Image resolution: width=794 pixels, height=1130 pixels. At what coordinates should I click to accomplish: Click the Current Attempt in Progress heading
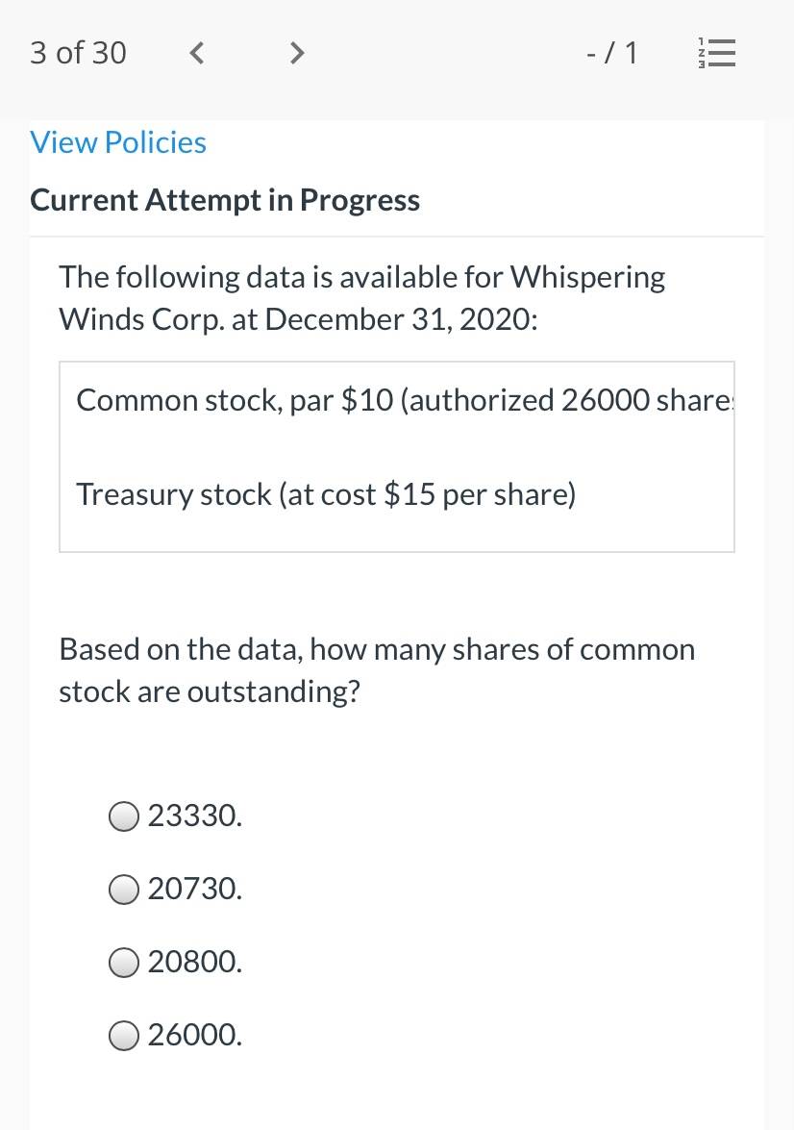pyautogui.click(x=225, y=200)
